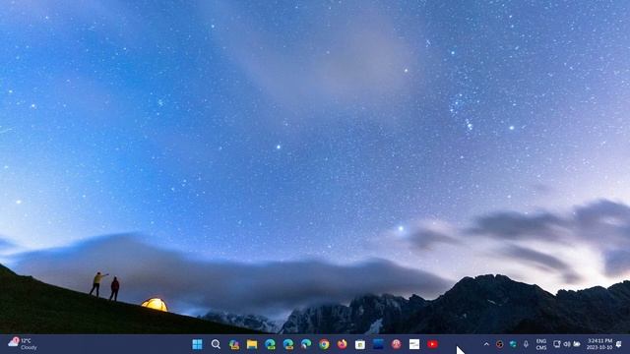Open the red YouTube taskbar icon
Screen dimensions: 630x354
(x=433, y=344)
